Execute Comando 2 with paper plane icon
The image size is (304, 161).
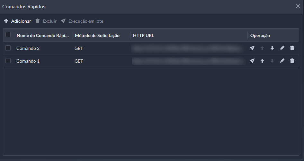coord(252,48)
